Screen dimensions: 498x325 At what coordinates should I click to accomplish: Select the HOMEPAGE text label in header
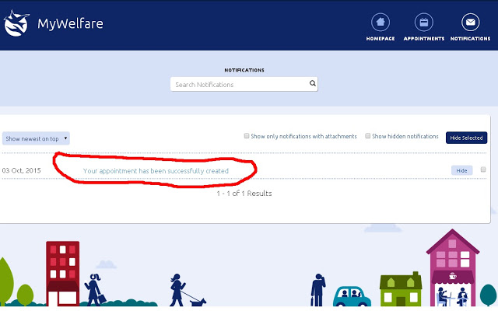(x=380, y=38)
